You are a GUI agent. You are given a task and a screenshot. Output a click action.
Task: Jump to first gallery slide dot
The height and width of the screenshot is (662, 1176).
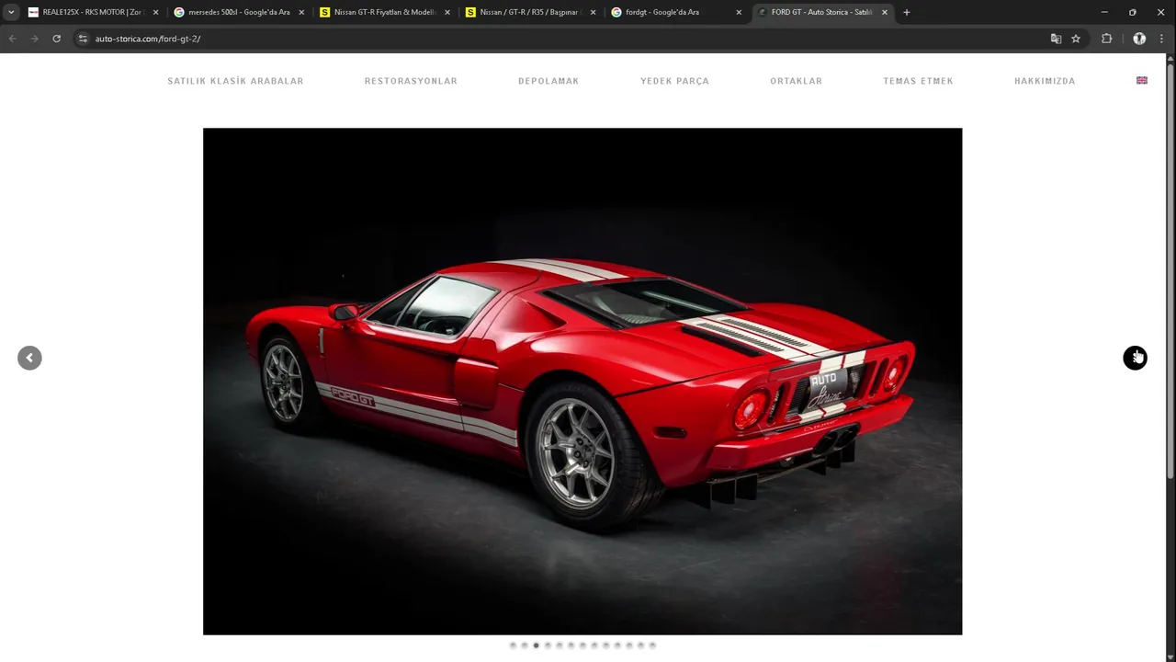click(513, 645)
